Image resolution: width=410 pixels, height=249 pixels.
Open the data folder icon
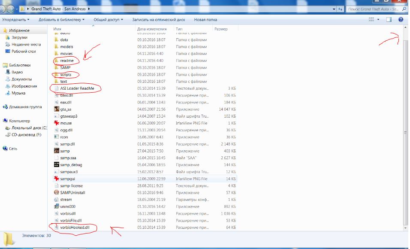coord(56,40)
